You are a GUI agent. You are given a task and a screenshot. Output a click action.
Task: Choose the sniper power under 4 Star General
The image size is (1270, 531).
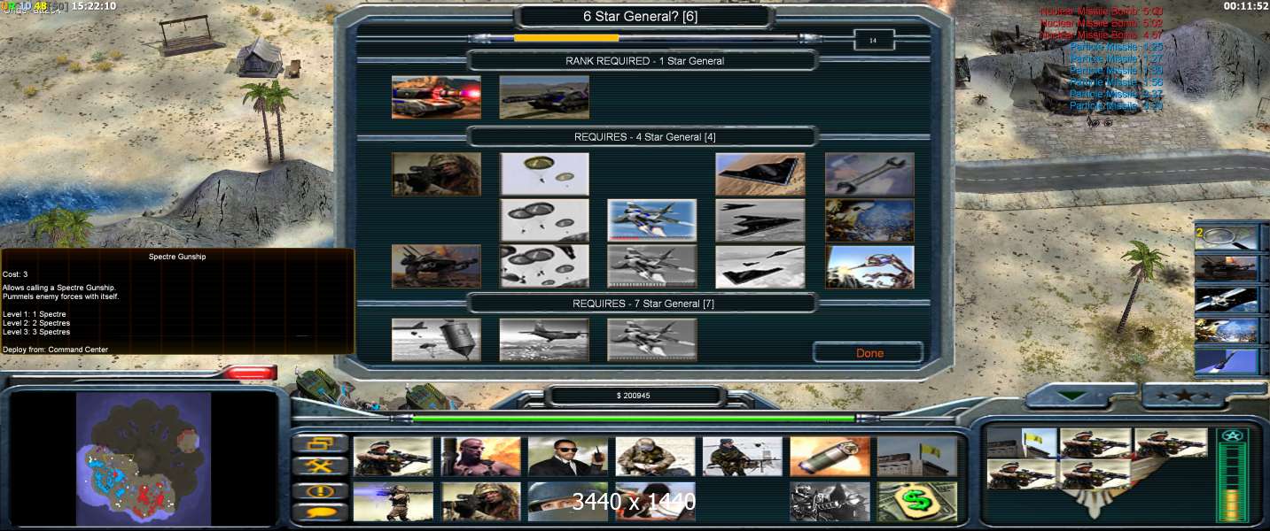coord(436,174)
